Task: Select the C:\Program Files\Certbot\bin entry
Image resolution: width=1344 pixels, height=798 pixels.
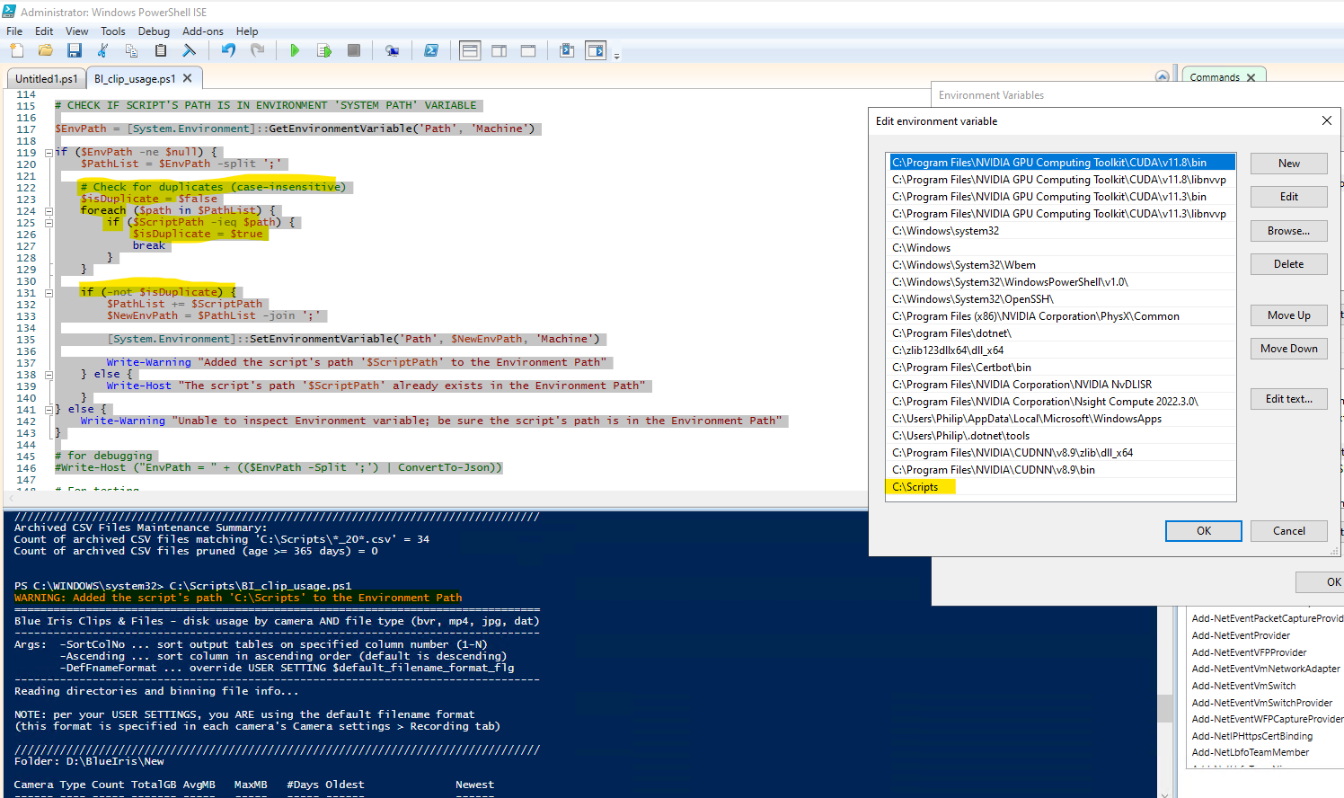Action: 1063,368
